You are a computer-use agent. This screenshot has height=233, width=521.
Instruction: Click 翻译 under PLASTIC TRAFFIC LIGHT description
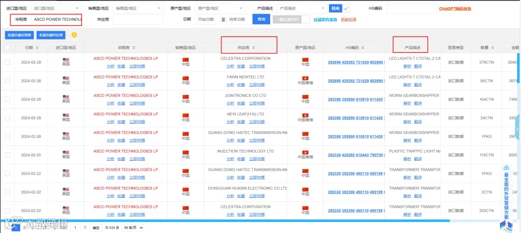point(418,159)
